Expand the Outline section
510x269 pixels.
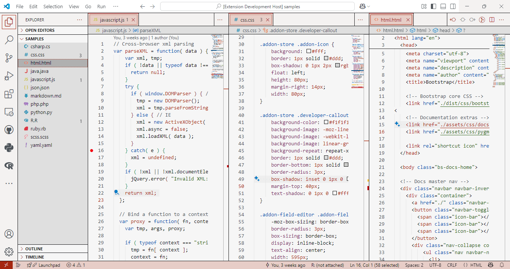click(53, 249)
